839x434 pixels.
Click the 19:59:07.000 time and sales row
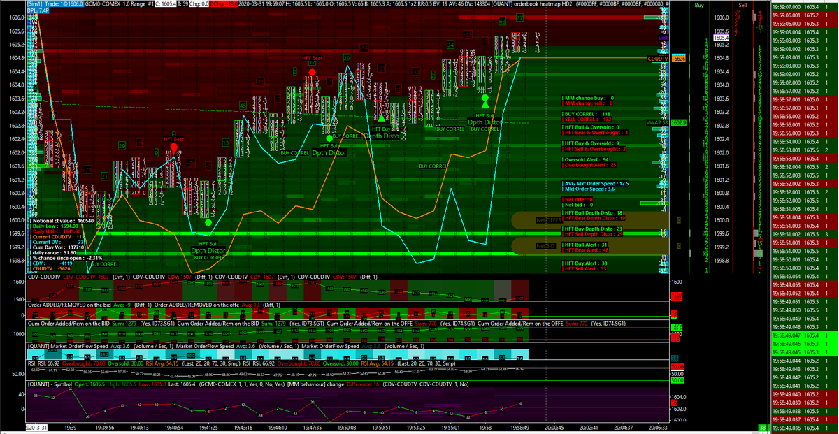click(x=803, y=6)
